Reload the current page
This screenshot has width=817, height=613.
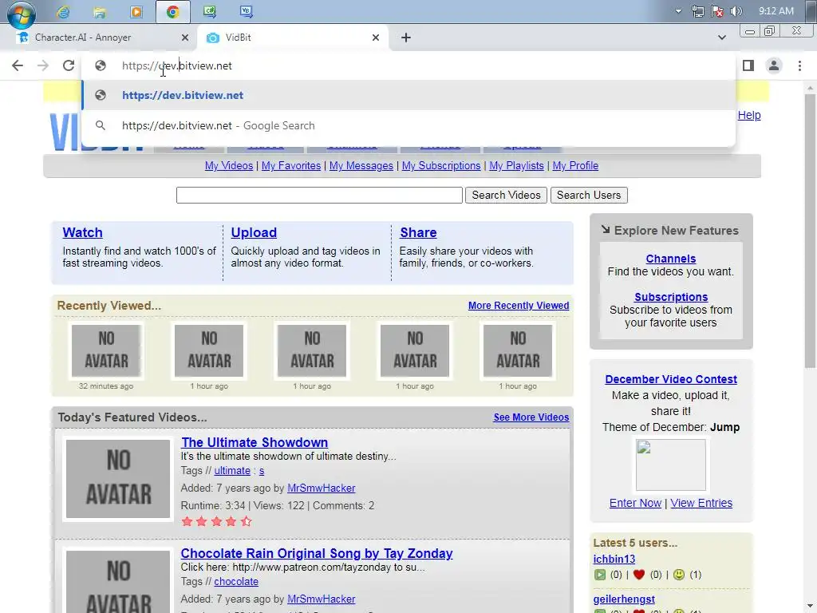[x=69, y=65]
